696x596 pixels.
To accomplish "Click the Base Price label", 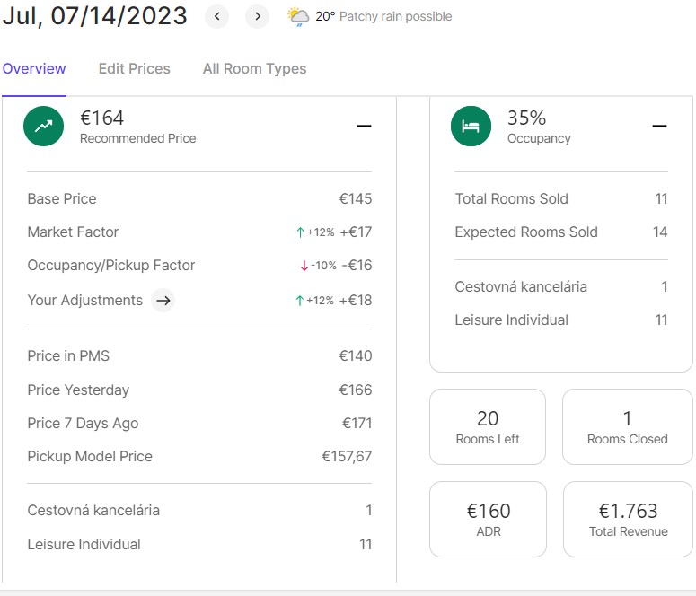I will pyautogui.click(x=62, y=198).
